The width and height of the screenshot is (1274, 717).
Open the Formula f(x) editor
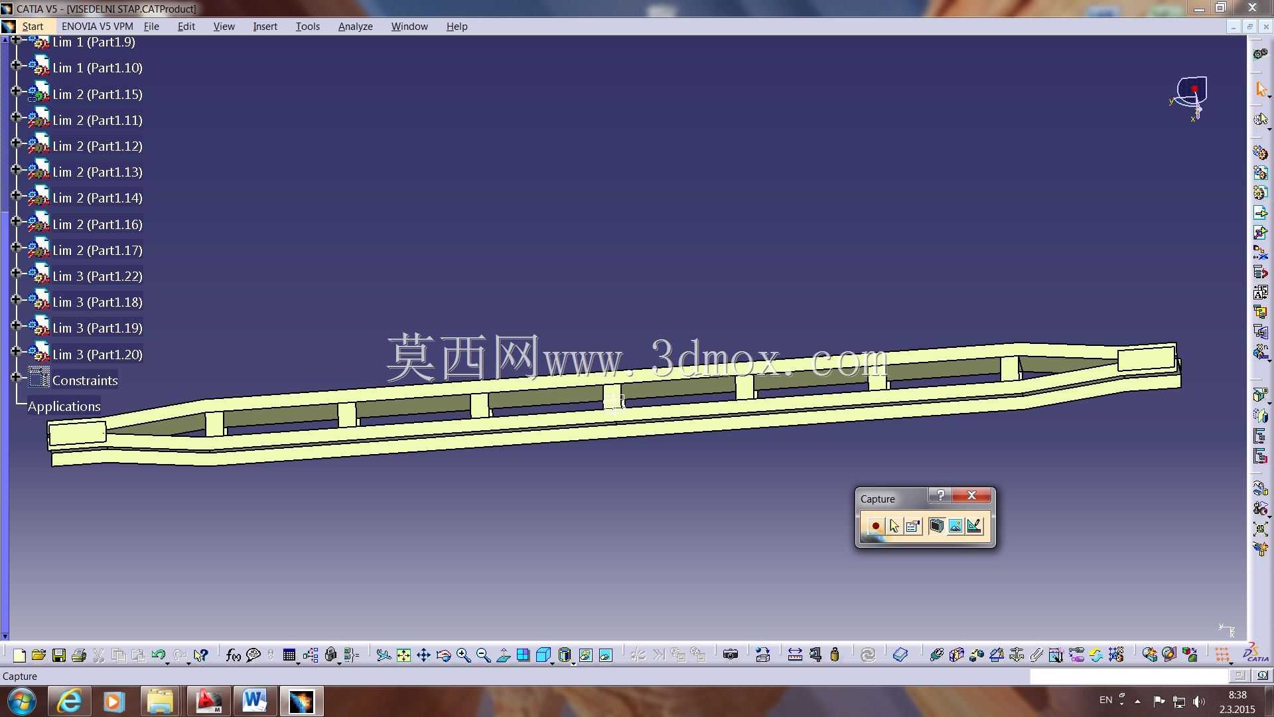click(233, 656)
